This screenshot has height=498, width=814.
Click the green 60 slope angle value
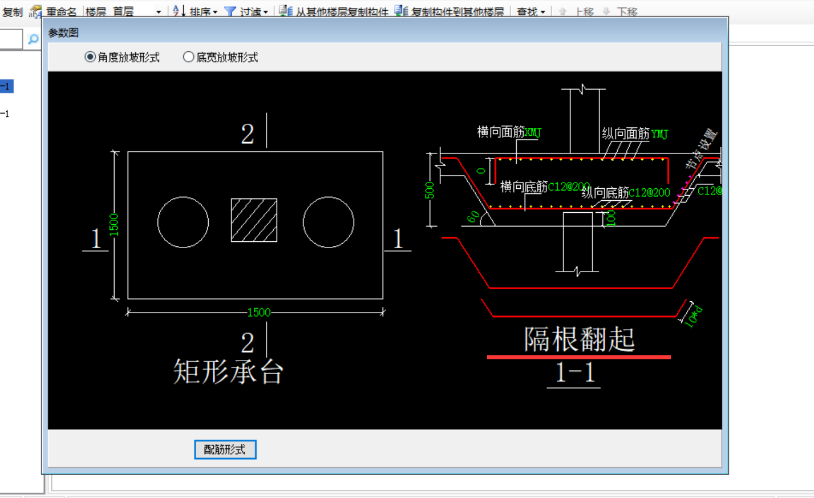tap(473, 217)
